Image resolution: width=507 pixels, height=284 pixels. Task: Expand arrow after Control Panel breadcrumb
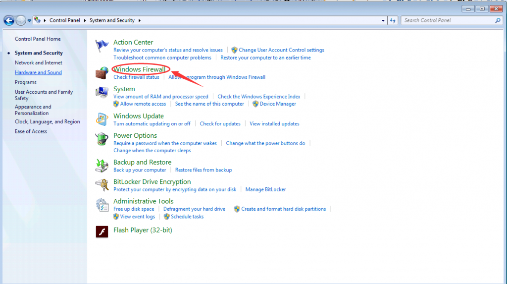[85, 20]
